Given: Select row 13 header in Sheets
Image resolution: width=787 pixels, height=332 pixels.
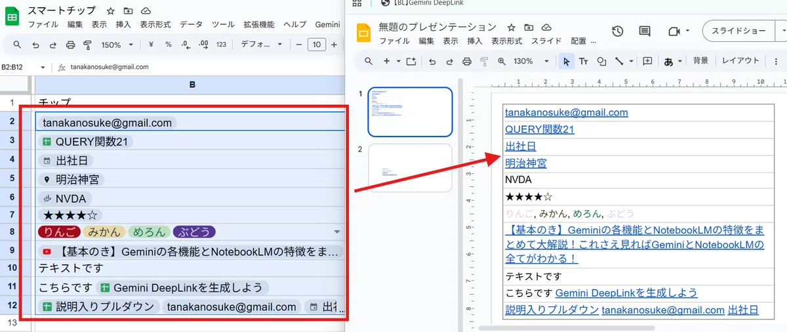Looking at the screenshot, I should pyautogui.click(x=12, y=323).
